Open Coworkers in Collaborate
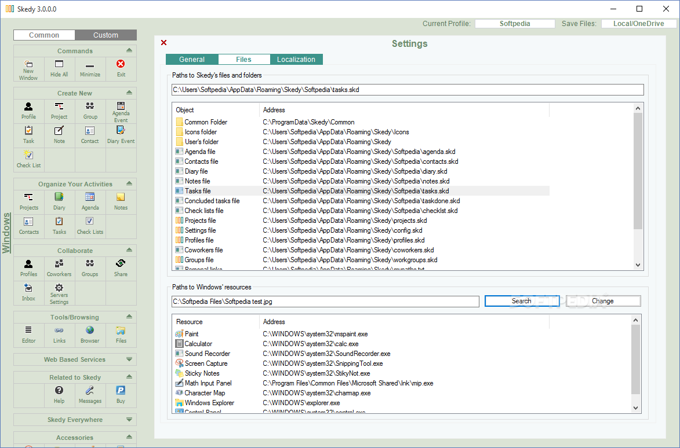The image size is (680, 448). (x=59, y=269)
